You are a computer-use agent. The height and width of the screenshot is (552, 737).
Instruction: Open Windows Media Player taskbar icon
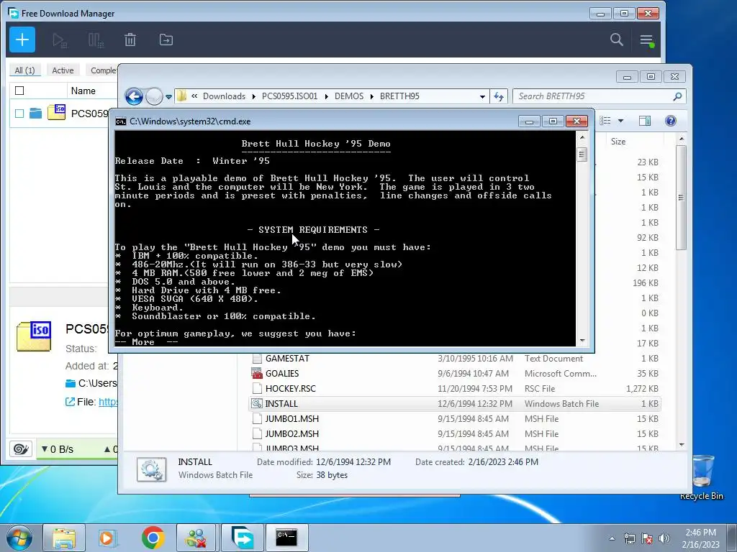[x=108, y=538]
